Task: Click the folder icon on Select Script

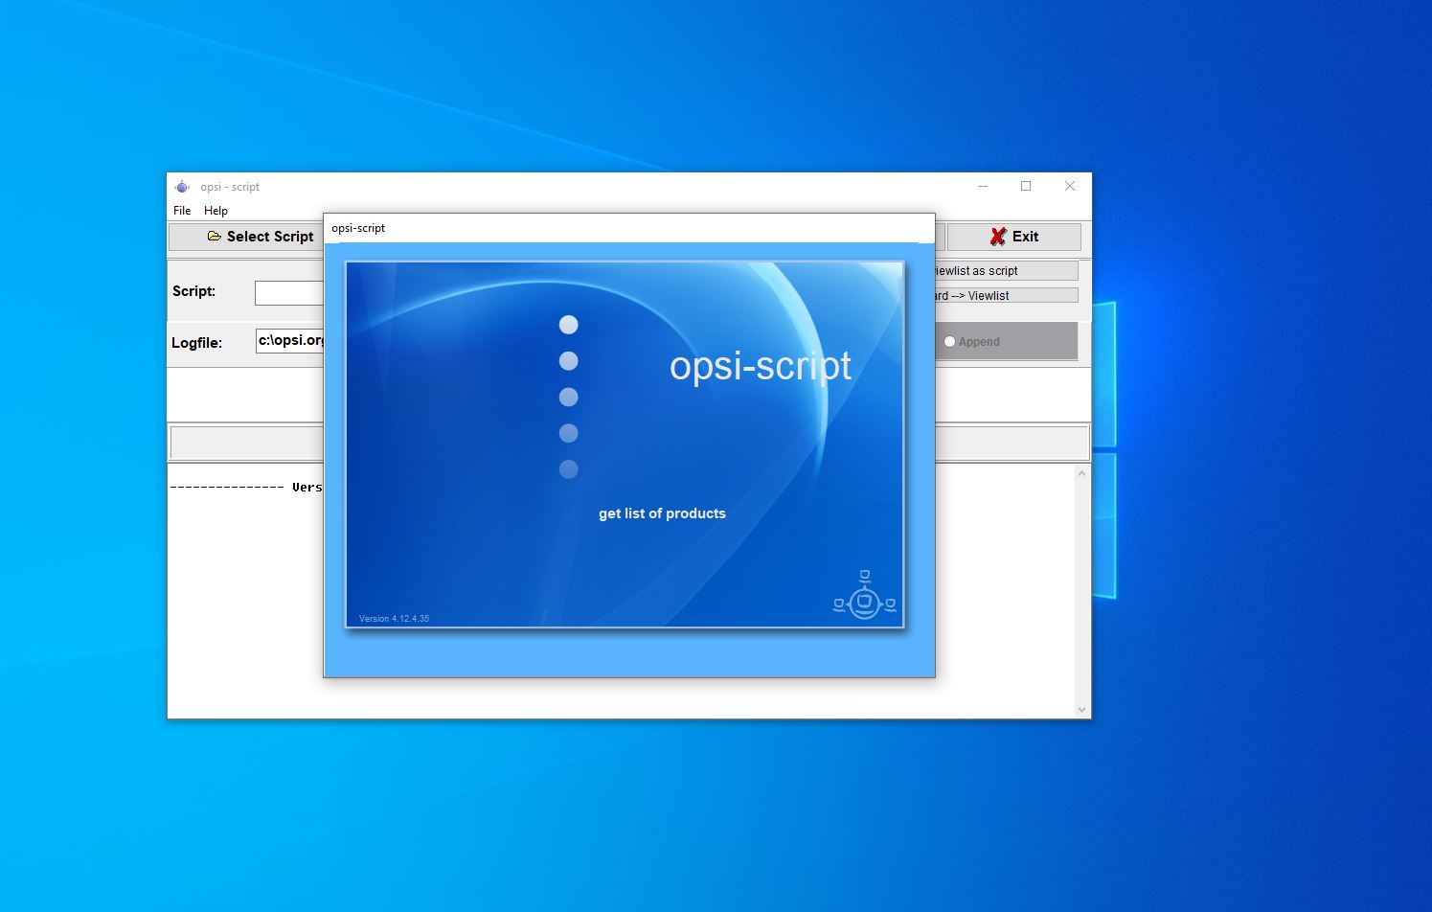Action: click(215, 236)
